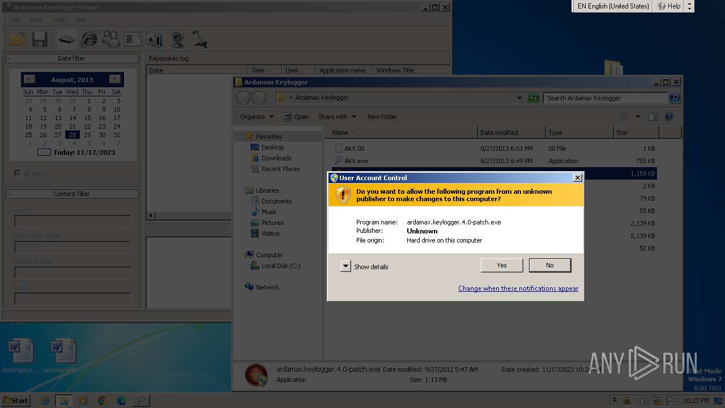Click the Explorer help question icon
725x408 pixels.
click(669, 117)
